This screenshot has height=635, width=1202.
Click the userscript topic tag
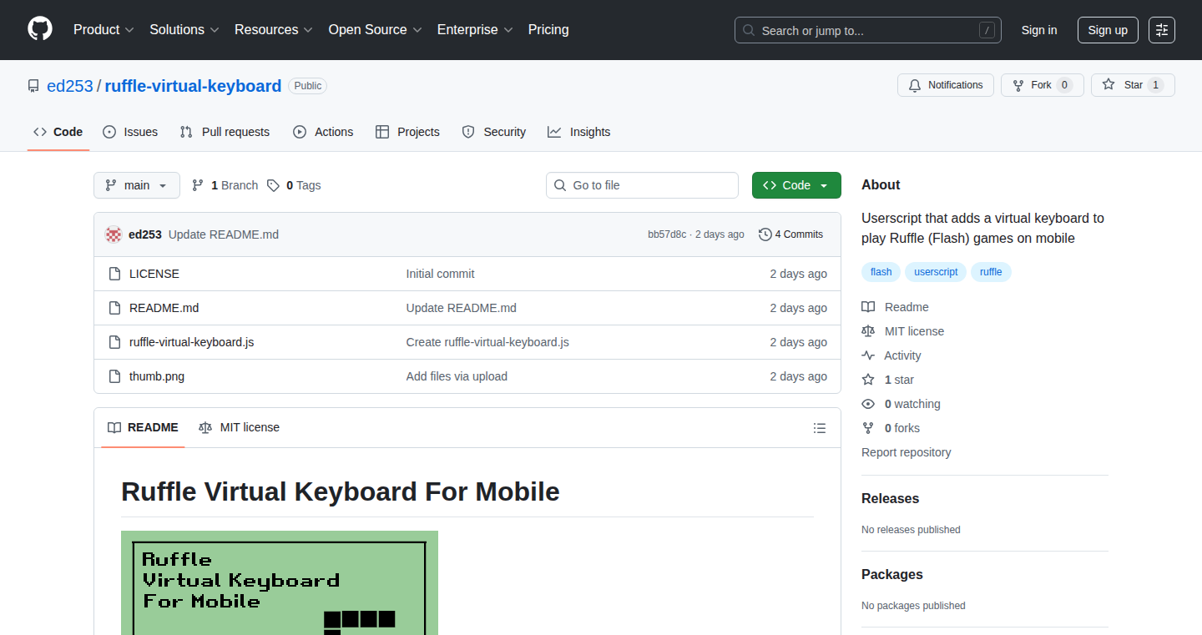pyautogui.click(x=936, y=272)
